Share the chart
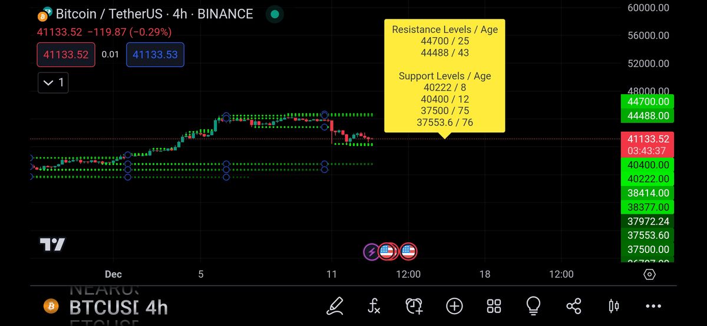This screenshot has height=326, width=707. 573,305
